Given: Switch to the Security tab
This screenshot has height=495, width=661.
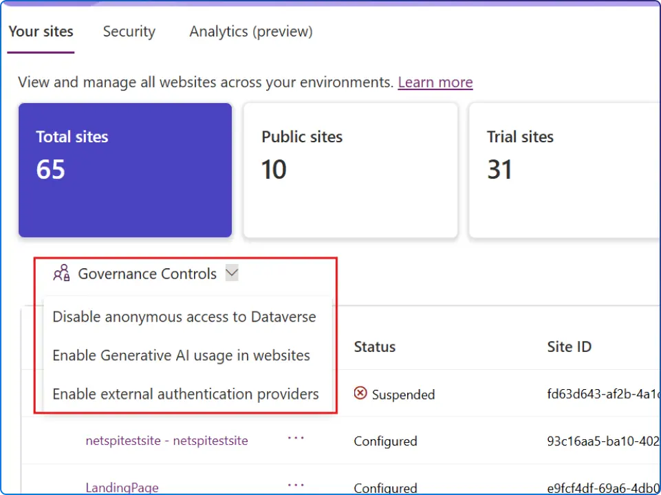Looking at the screenshot, I should [129, 31].
